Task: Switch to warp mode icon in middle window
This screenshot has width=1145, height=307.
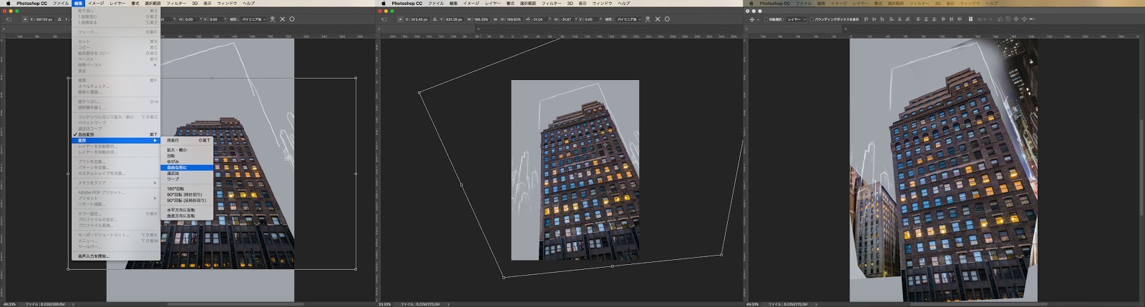Action: tap(647, 19)
